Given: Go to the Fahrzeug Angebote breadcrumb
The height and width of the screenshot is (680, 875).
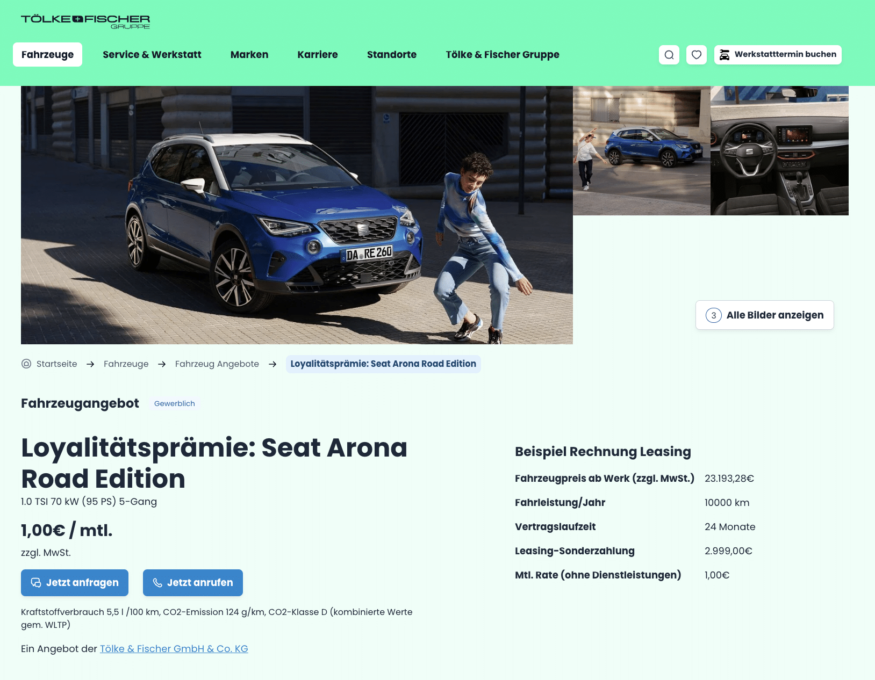Looking at the screenshot, I should click(217, 364).
